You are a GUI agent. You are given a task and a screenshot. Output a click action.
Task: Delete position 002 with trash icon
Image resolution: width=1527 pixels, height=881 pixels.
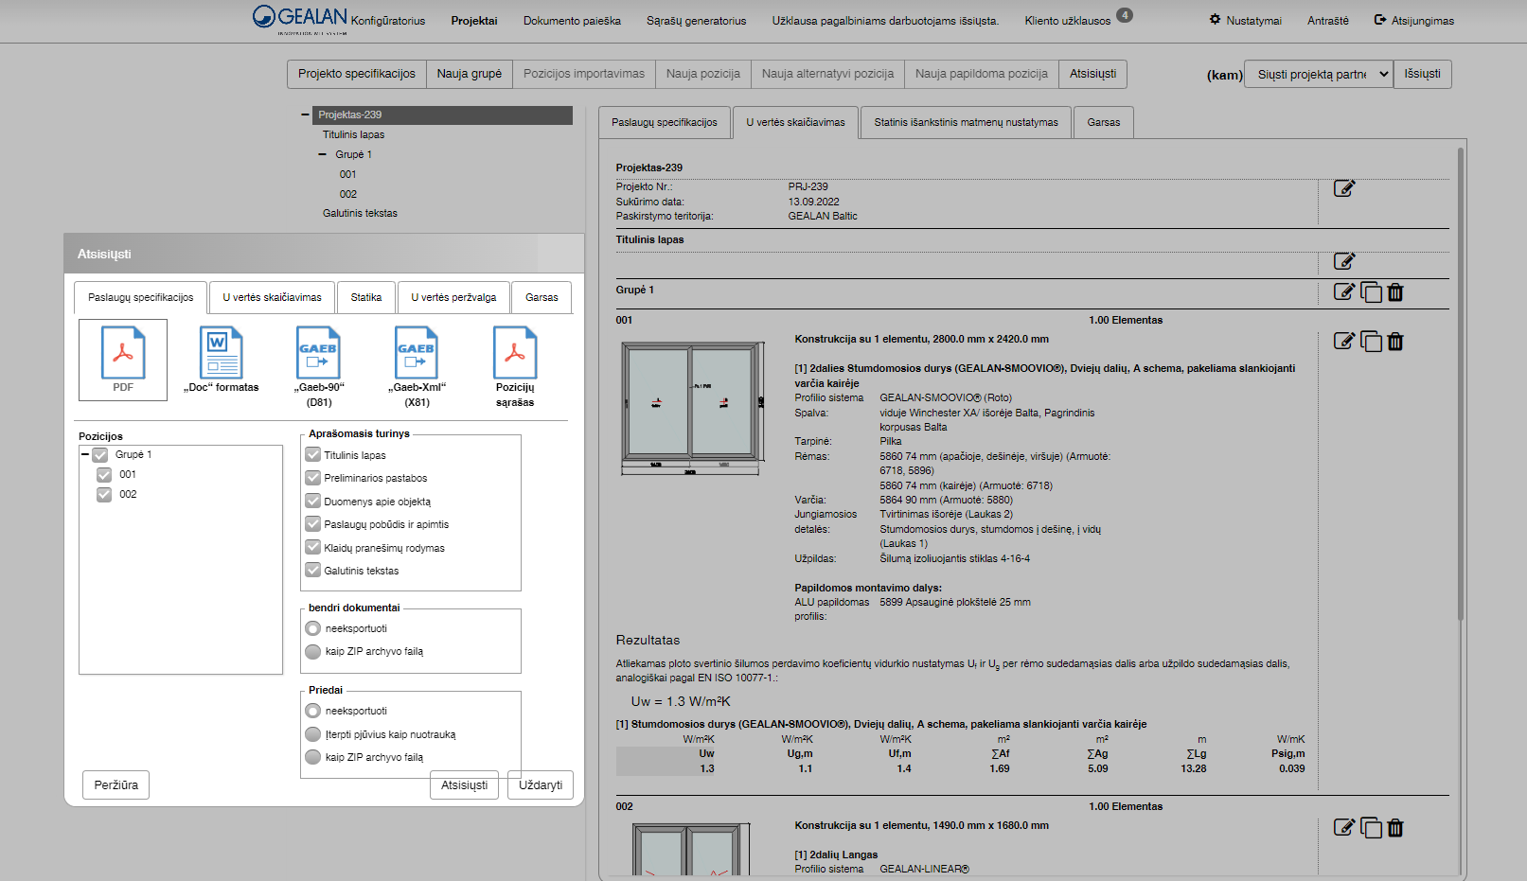coord(1395,828)
